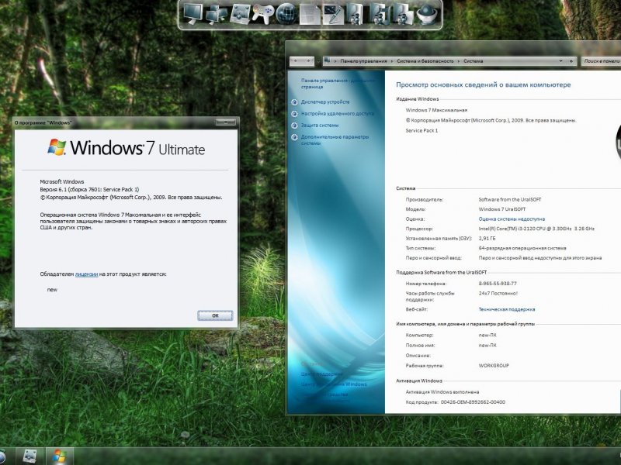Open the dock folder right of the music folder

point(403,14)
